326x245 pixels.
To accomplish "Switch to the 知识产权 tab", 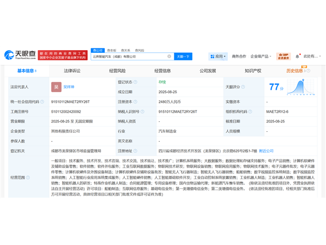I will [253, 71].
